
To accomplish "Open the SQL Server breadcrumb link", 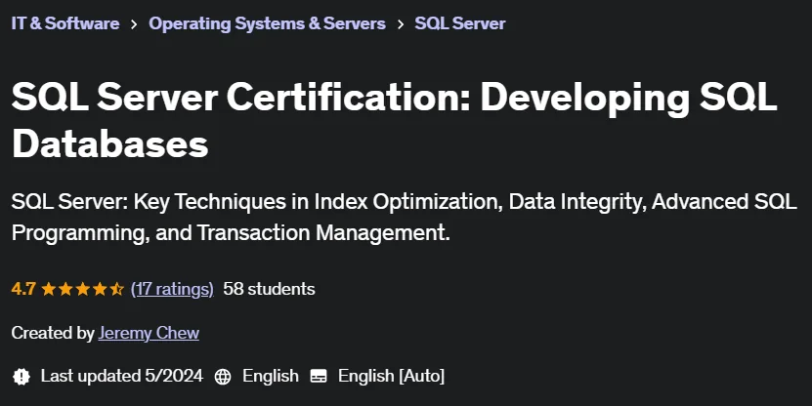I will (x=460, y=23).
